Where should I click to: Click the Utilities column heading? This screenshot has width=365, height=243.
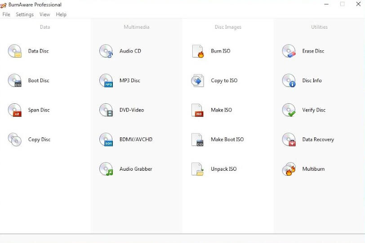click(319, 27)
